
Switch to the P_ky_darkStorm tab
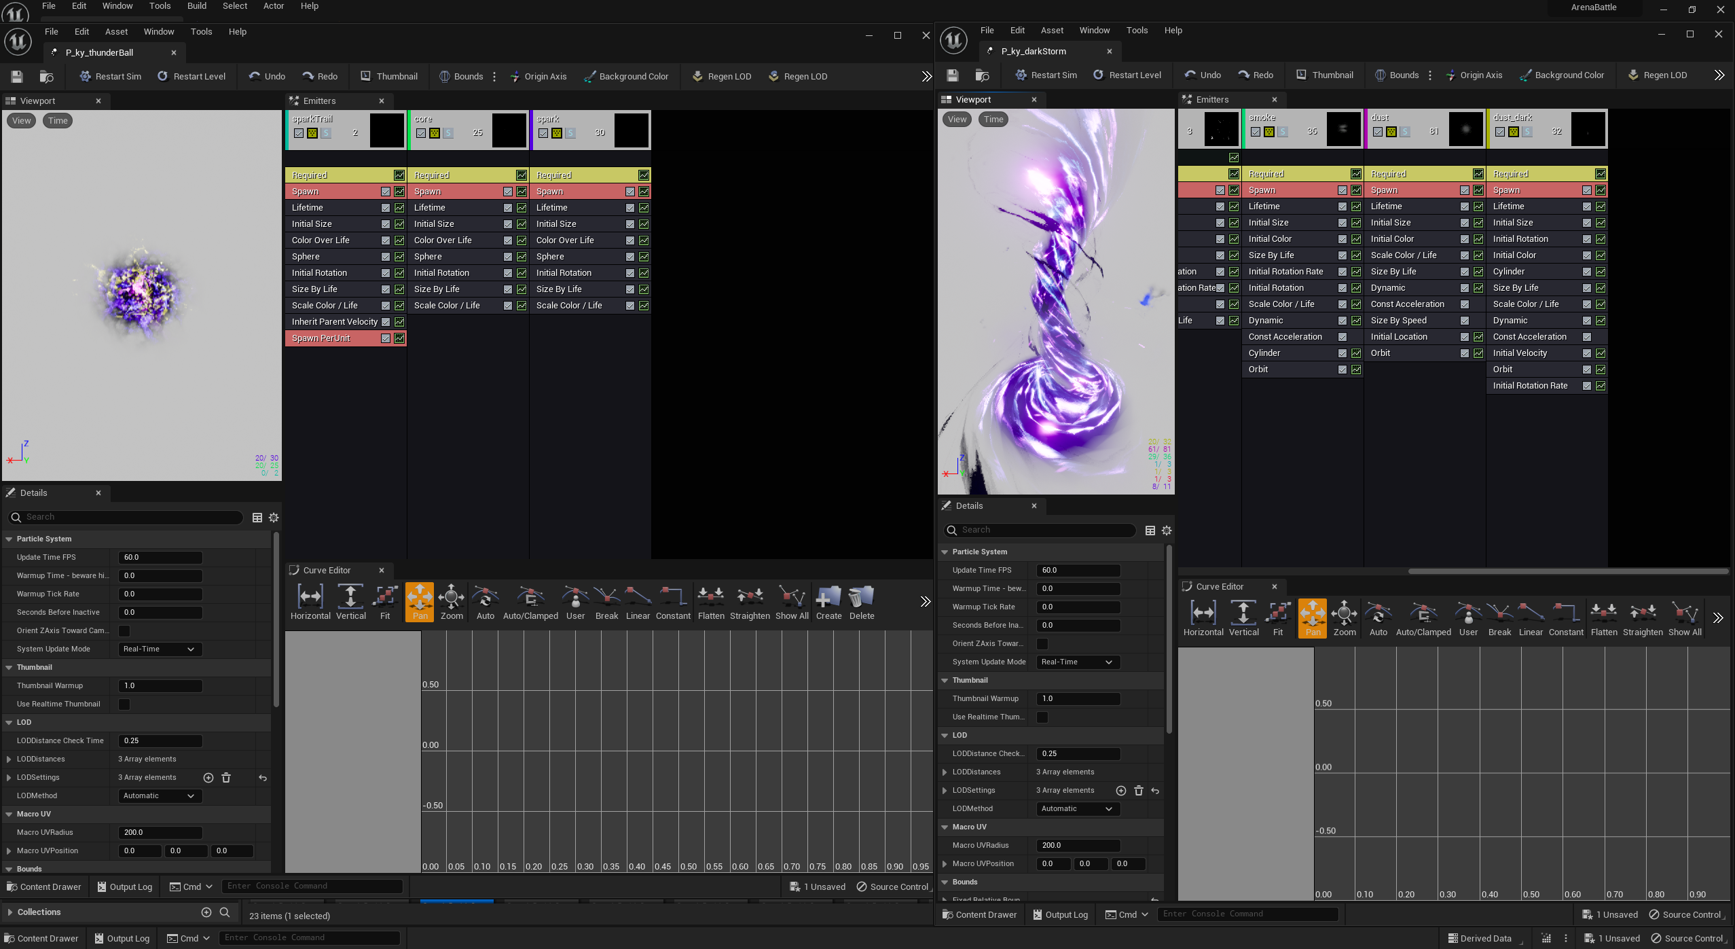coord(1033,51)
